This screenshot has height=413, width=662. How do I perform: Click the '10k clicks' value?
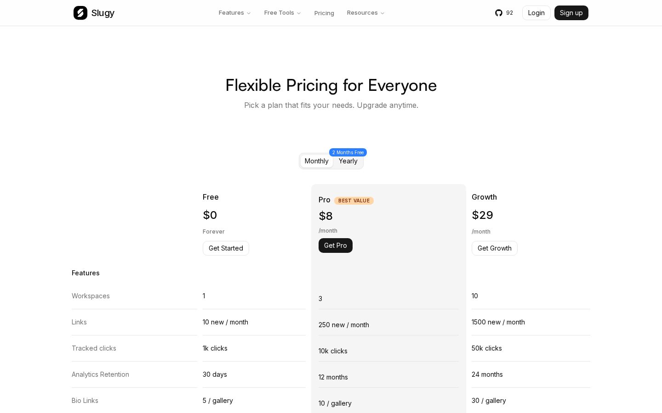click(x=333, y=351)
